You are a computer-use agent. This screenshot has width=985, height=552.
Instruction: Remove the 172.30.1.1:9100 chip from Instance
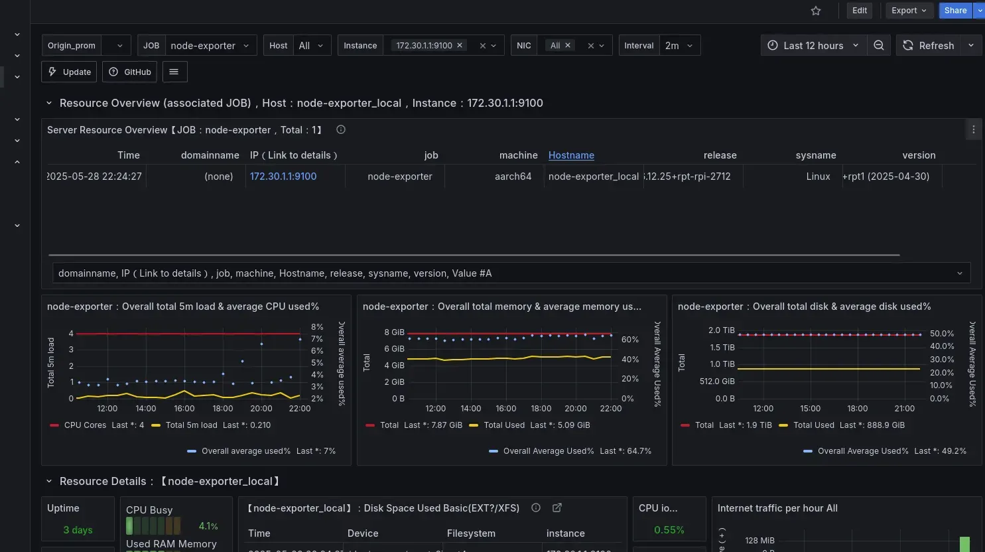pyautogui.click(x=460, y=45)
